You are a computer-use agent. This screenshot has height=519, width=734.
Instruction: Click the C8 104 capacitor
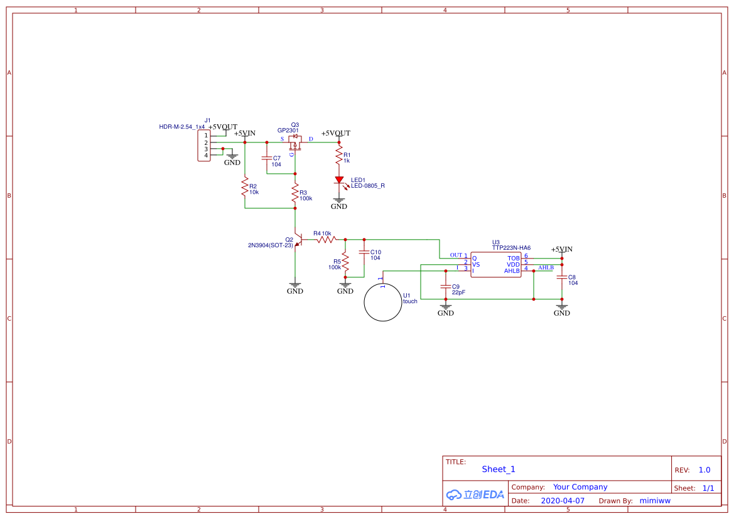562,277
